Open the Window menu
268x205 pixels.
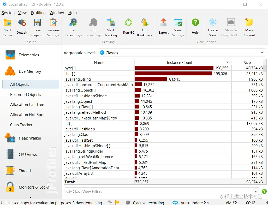pyautogui.click(x=57, y=13)
